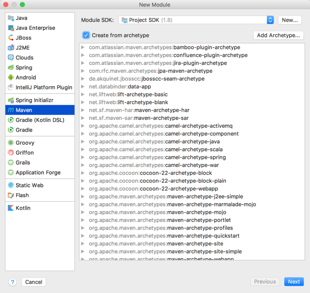Click the Clouds icon
The height and width of the screenshot is (293, 310).
tap(11, 57)
